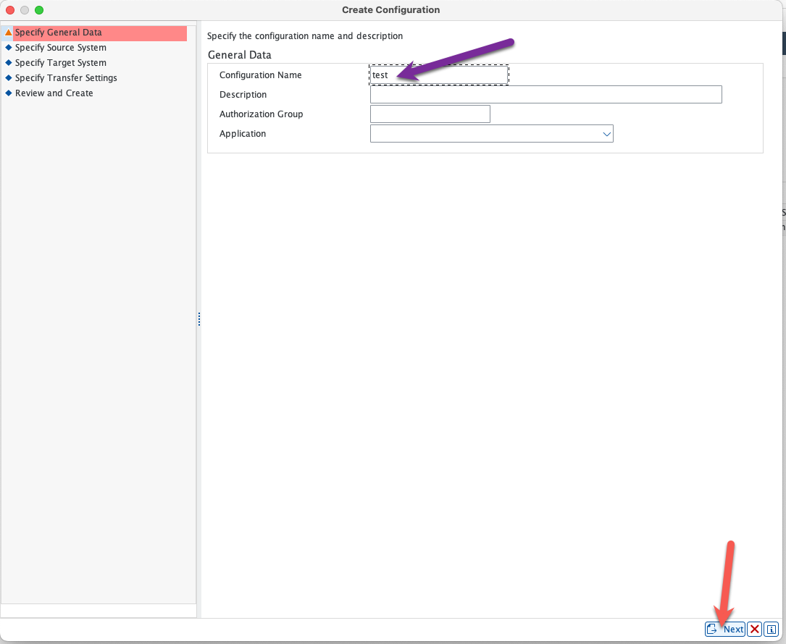Click the dotted splitter handle between the panels
The height and width of the screenshot is (644, 786).
coord(198,319)
